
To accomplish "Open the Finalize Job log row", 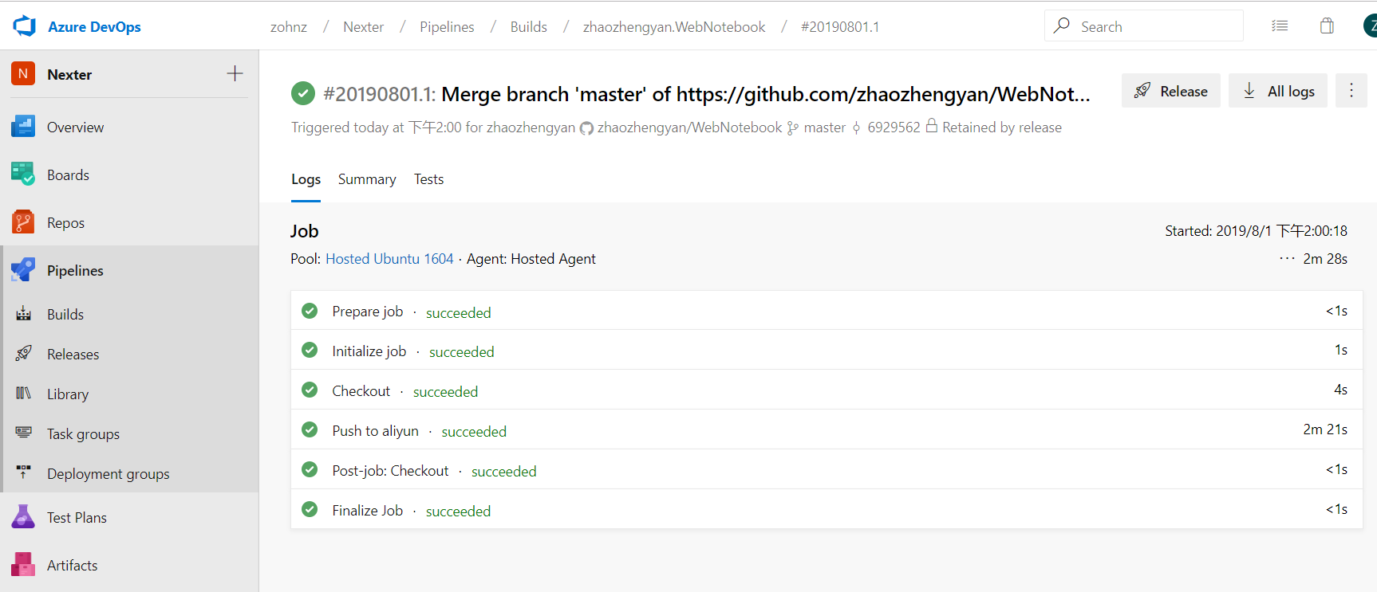I will coord(827,510).
